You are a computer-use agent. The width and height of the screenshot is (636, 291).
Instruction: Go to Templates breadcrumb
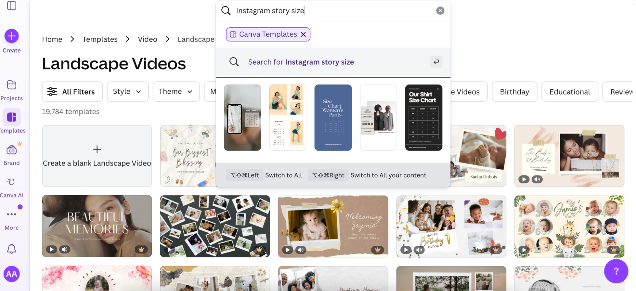(100, 39)
